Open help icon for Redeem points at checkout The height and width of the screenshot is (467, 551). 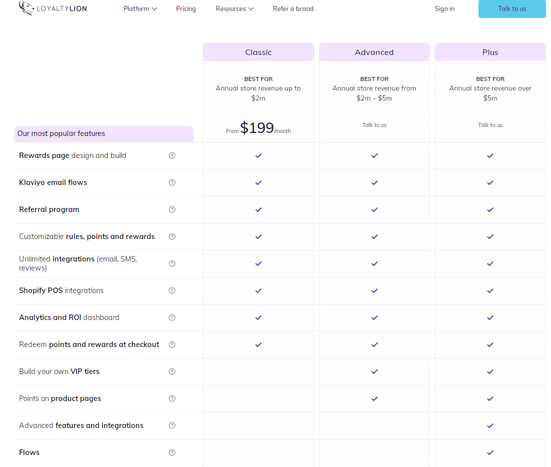click(x=172, y=345)
